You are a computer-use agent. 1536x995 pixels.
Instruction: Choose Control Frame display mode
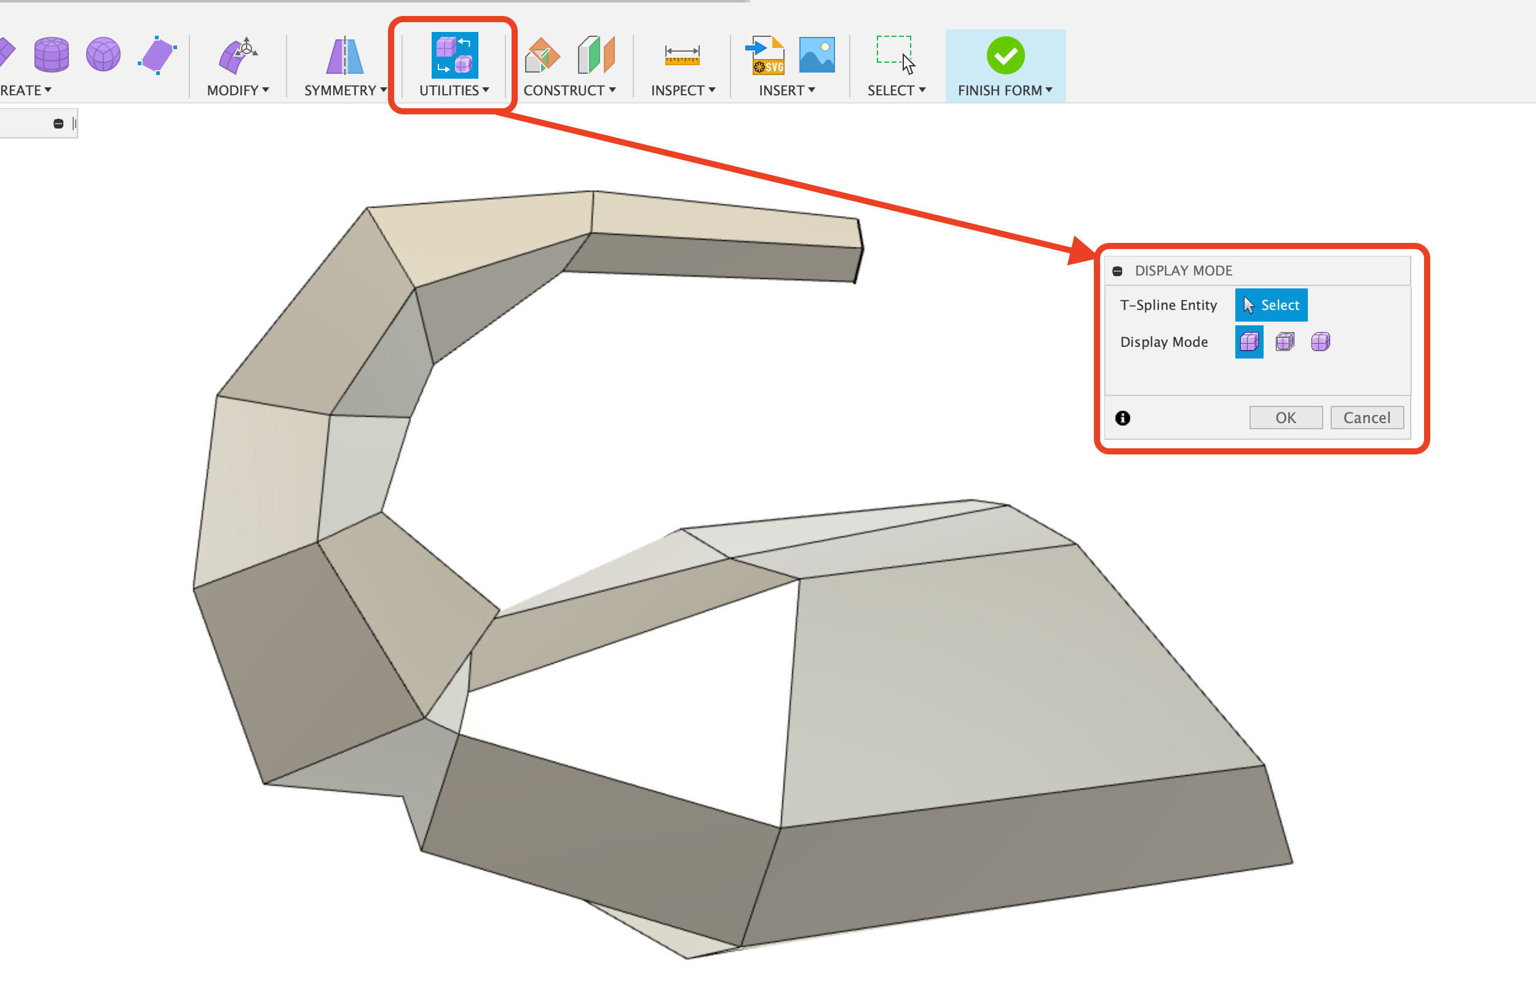click(x=1285, y=342)
